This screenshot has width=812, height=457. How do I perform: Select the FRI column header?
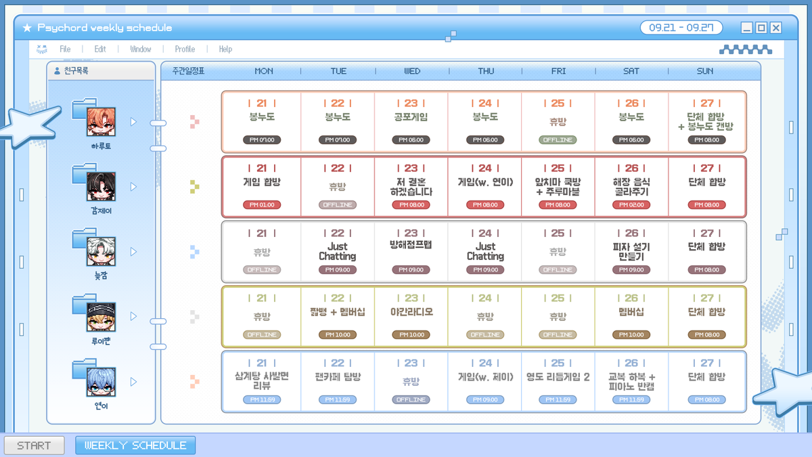pos(558,71)
